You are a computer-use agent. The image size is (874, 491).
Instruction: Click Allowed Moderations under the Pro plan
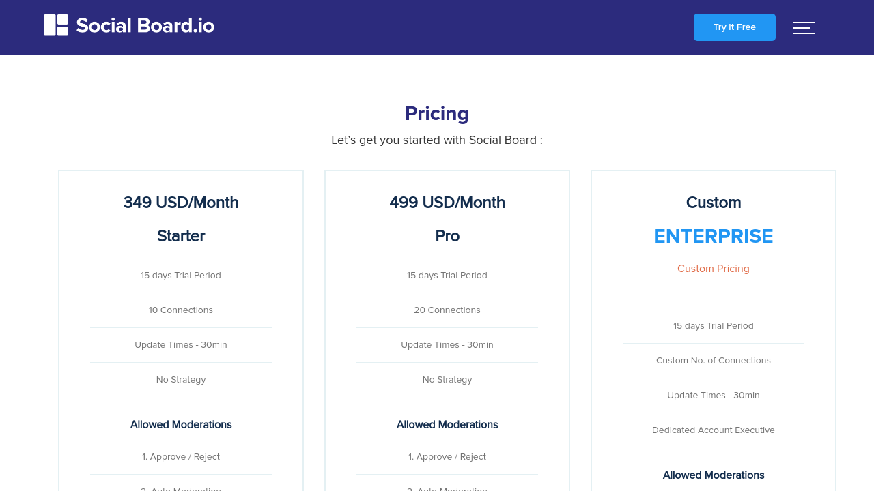pos(447,424)
